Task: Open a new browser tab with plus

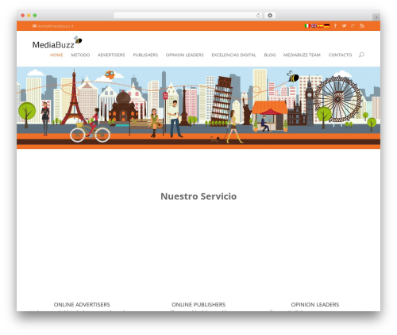Action: pos(376,17)
